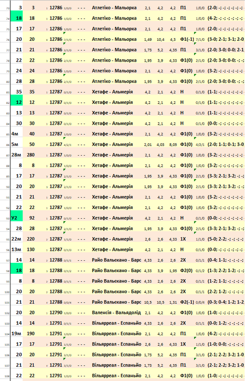Click Атлетіко - Мальорка cell in Ф1(-1) row
This screenshot has height=381, width=245.
point(114,39)
